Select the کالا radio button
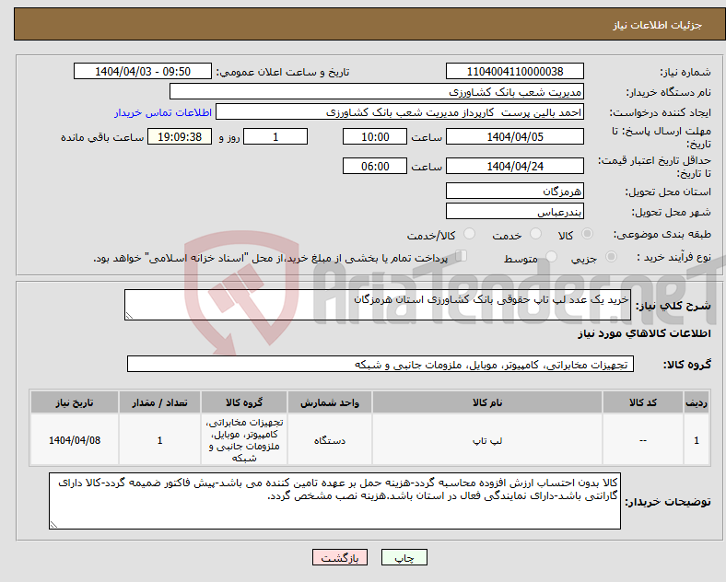Viewport: 726px width, 582px height. coord(587,234)
